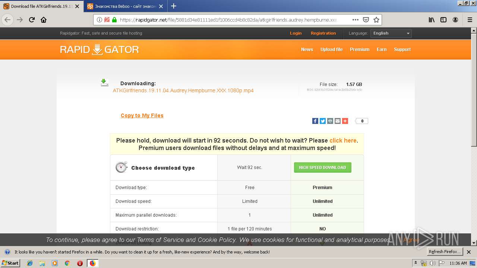Screen dimensions: 477x268
Task: Open Opera from the taskbar
Action: point(80,263)
